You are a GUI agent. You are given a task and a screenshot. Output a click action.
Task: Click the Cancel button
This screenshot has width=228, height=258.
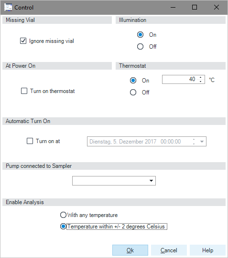point(169,250)
